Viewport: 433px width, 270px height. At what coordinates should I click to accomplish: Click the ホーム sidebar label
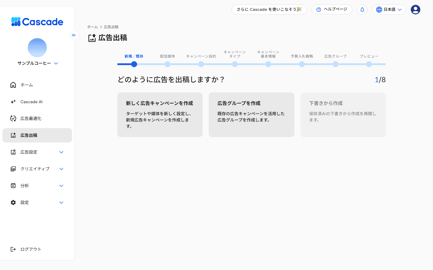[x=27, y=85]
